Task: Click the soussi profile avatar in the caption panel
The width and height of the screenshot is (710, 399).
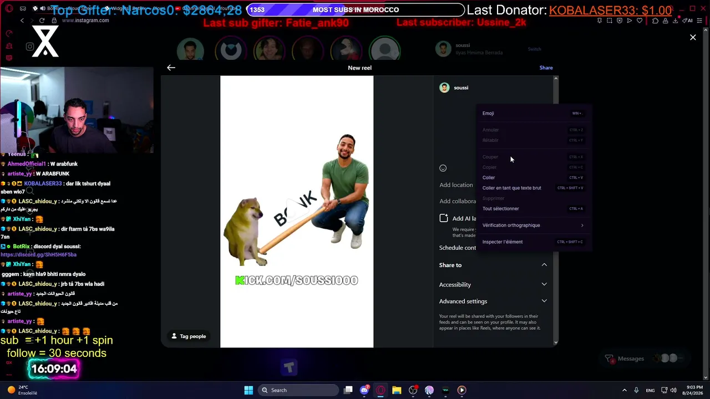Action: tap(444, 88)
